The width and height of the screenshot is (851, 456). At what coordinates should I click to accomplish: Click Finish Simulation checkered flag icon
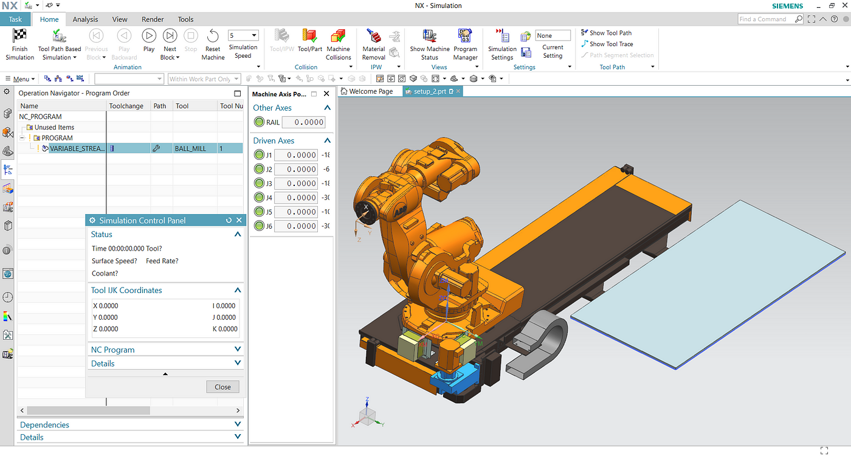(x=19, y=36)
